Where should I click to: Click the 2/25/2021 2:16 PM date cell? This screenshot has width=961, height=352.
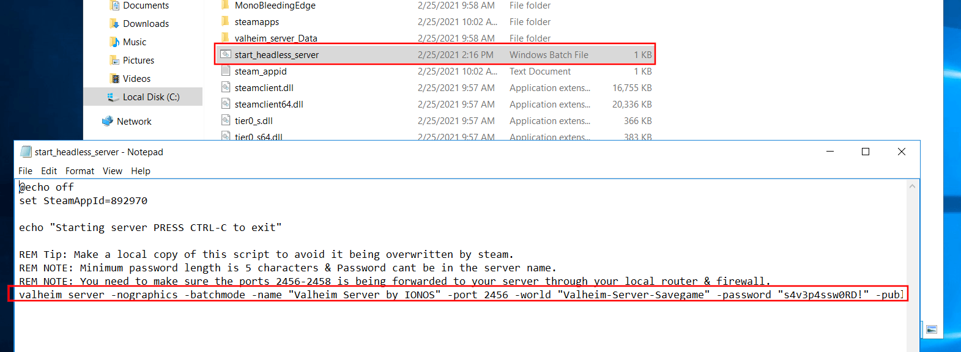pyautogui.click(x=456, y=55)
